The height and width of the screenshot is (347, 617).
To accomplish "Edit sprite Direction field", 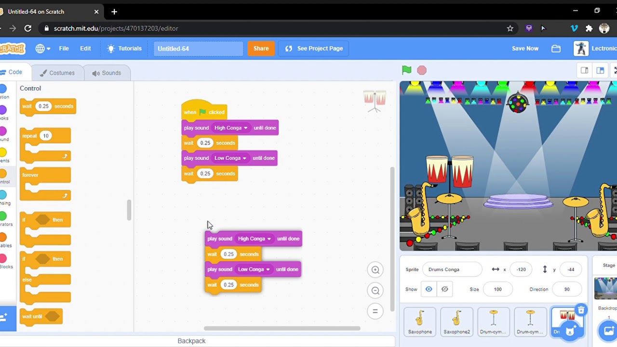I will point(567,289).
